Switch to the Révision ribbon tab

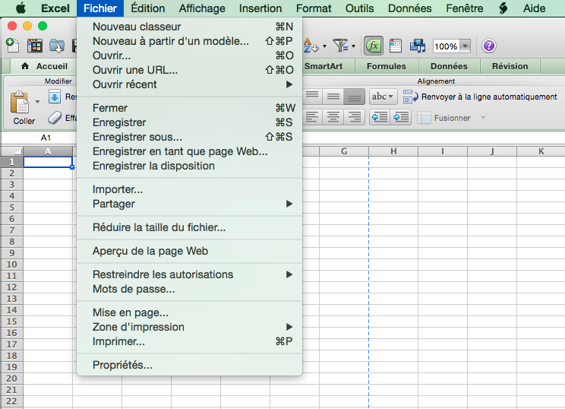[x=510, y=66]
